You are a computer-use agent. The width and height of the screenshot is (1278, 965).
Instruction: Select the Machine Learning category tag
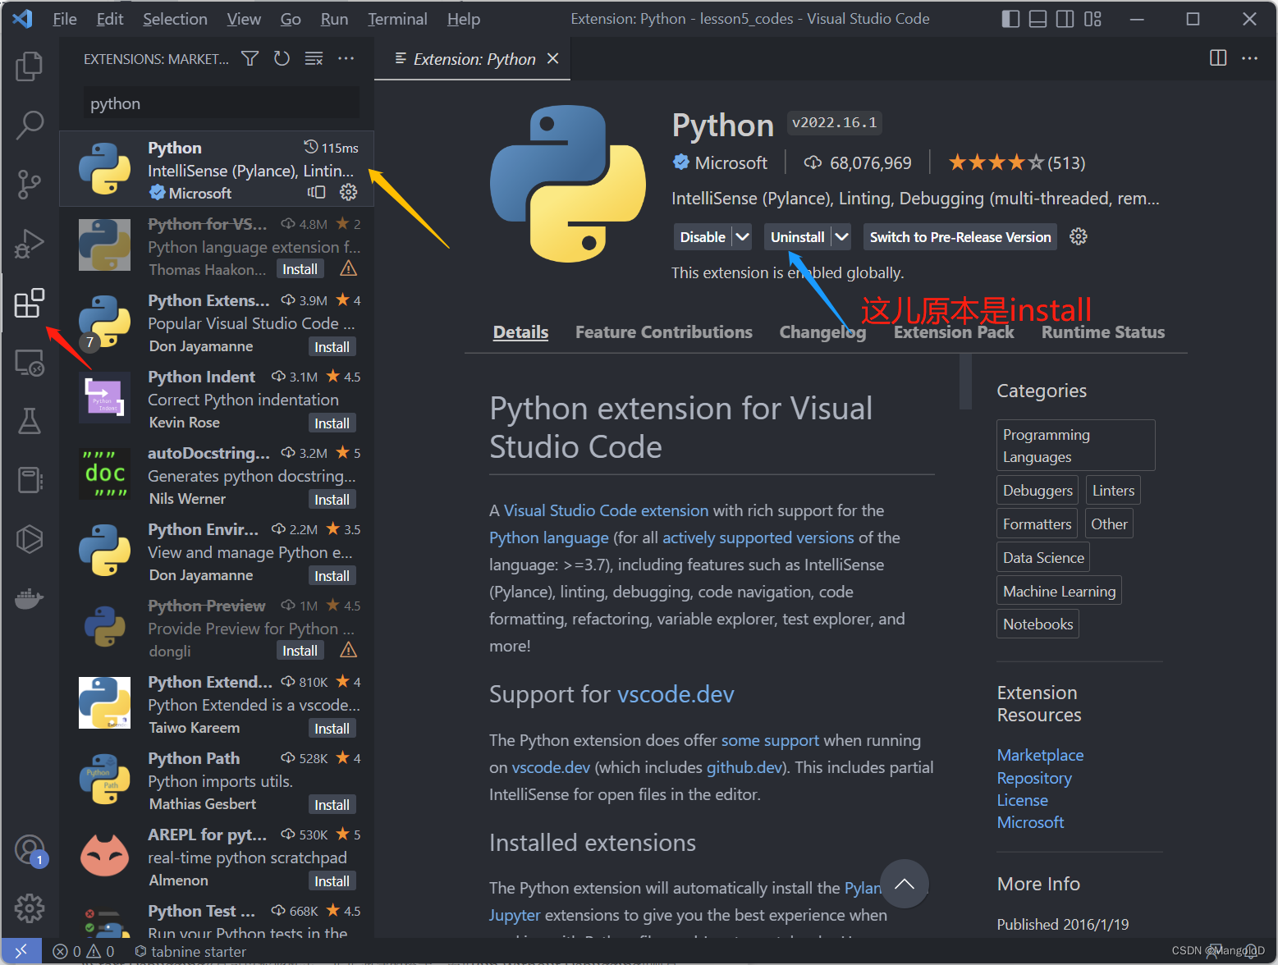coord(1059,592)
